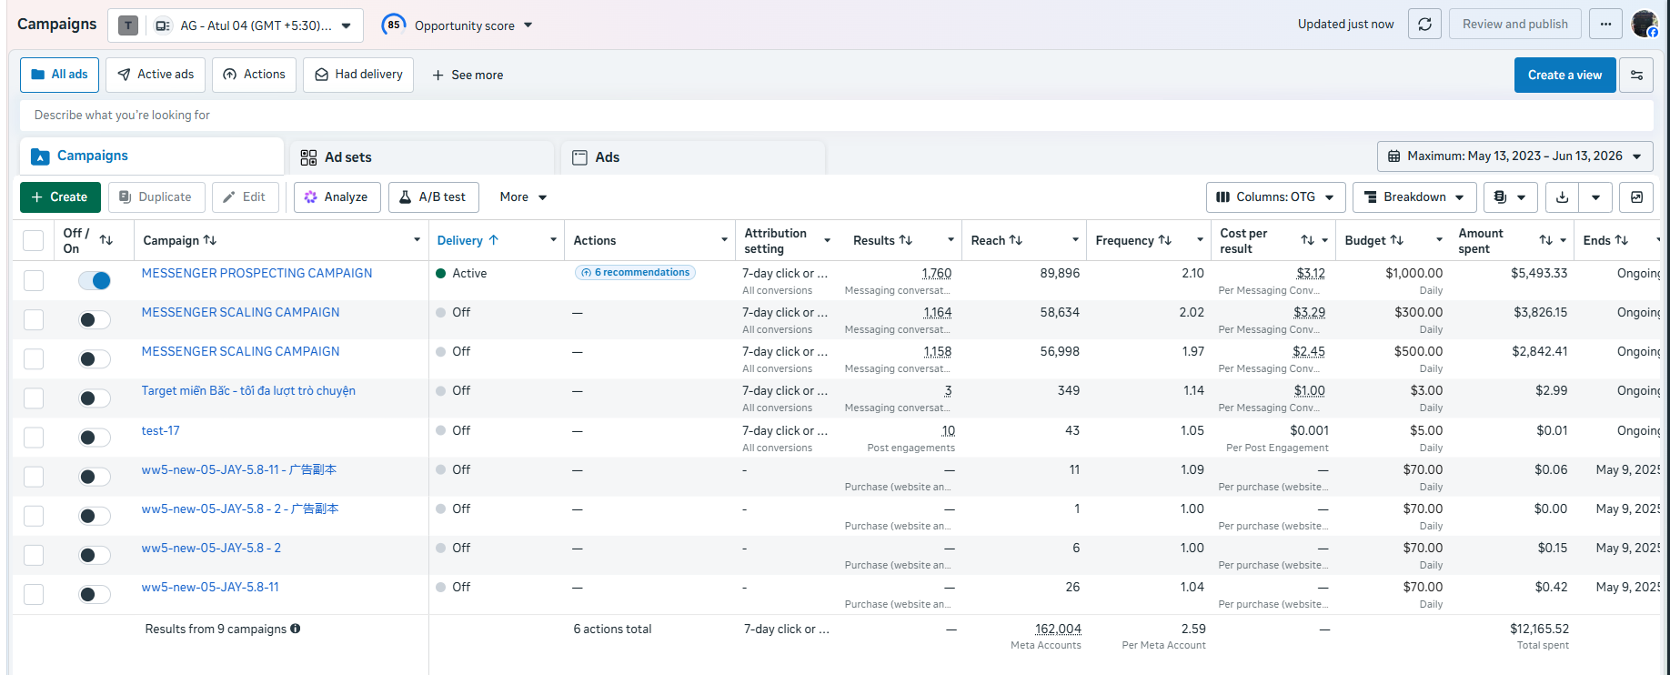Click the search filter input field
1670x675 pixels.
pyautogui.click(x=836, y=116)
